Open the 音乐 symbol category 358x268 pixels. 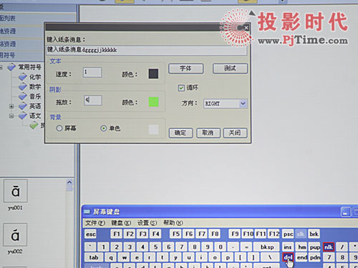click(35, 96)
